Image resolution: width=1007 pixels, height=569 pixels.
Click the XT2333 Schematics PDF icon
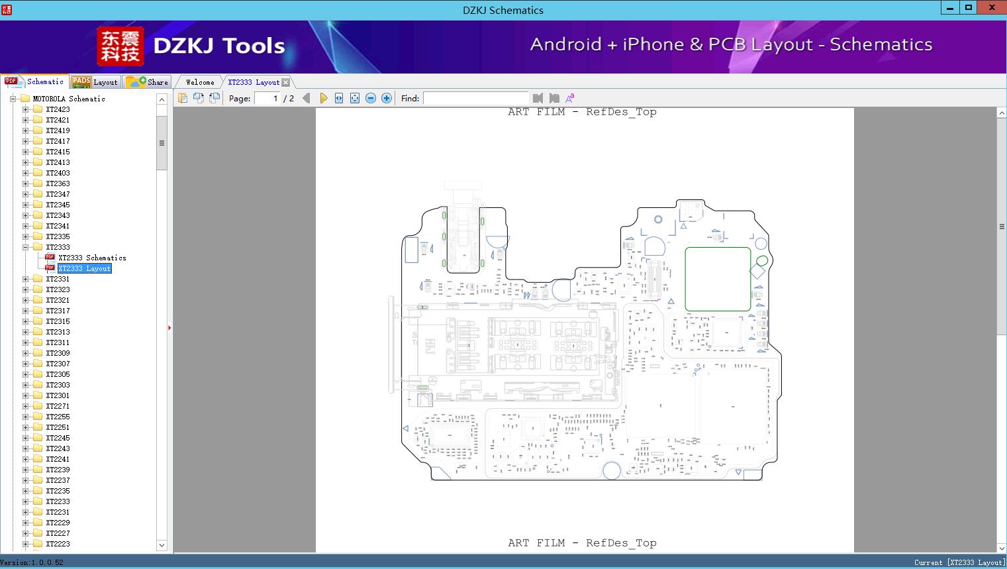pos(50,257)
